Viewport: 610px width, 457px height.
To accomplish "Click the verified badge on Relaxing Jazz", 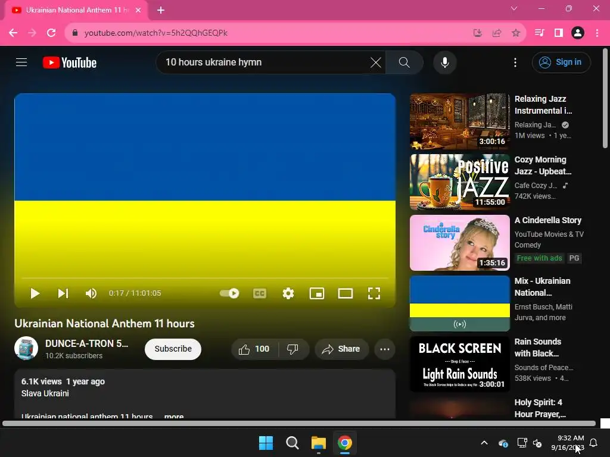I will click(x=565, y=125).
